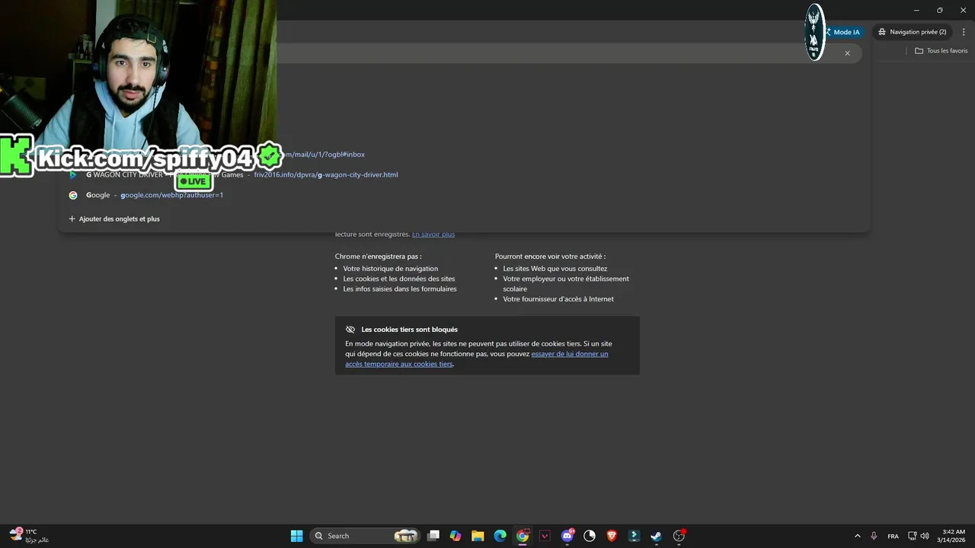The width and height of the screenshot is (975, 548).
Task: Open Discord from the taskbar
Action: (567, 536)
